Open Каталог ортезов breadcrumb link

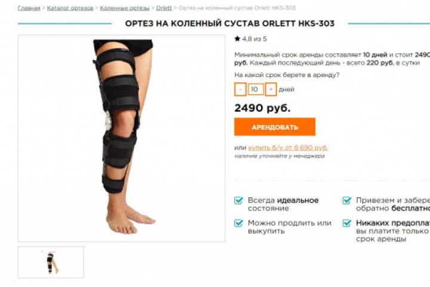tap(70, 8)
